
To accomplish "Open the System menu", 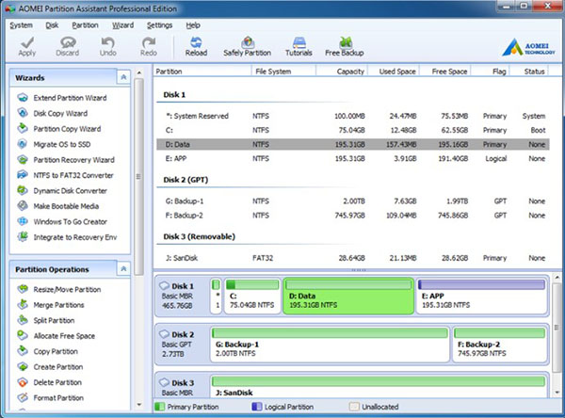I will click(21, 25).
